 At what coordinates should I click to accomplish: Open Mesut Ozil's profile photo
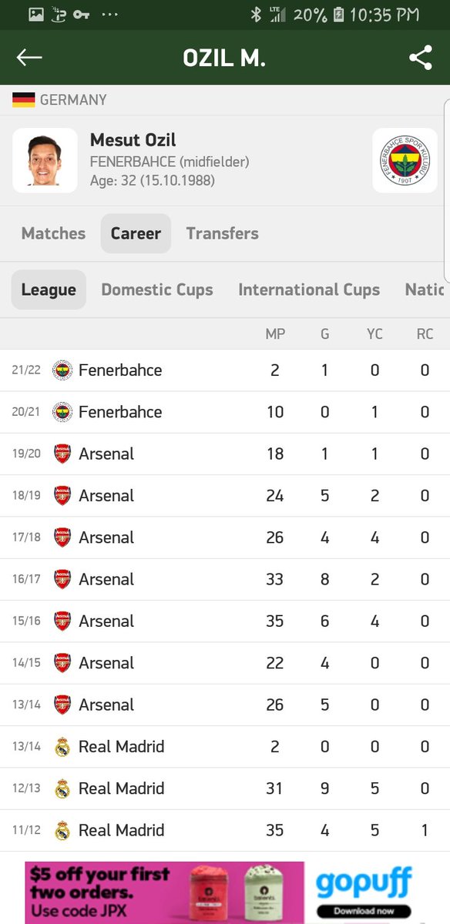coord(45,160)
